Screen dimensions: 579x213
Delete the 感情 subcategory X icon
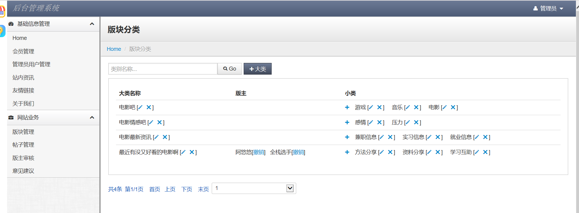(x=379, y=122)
